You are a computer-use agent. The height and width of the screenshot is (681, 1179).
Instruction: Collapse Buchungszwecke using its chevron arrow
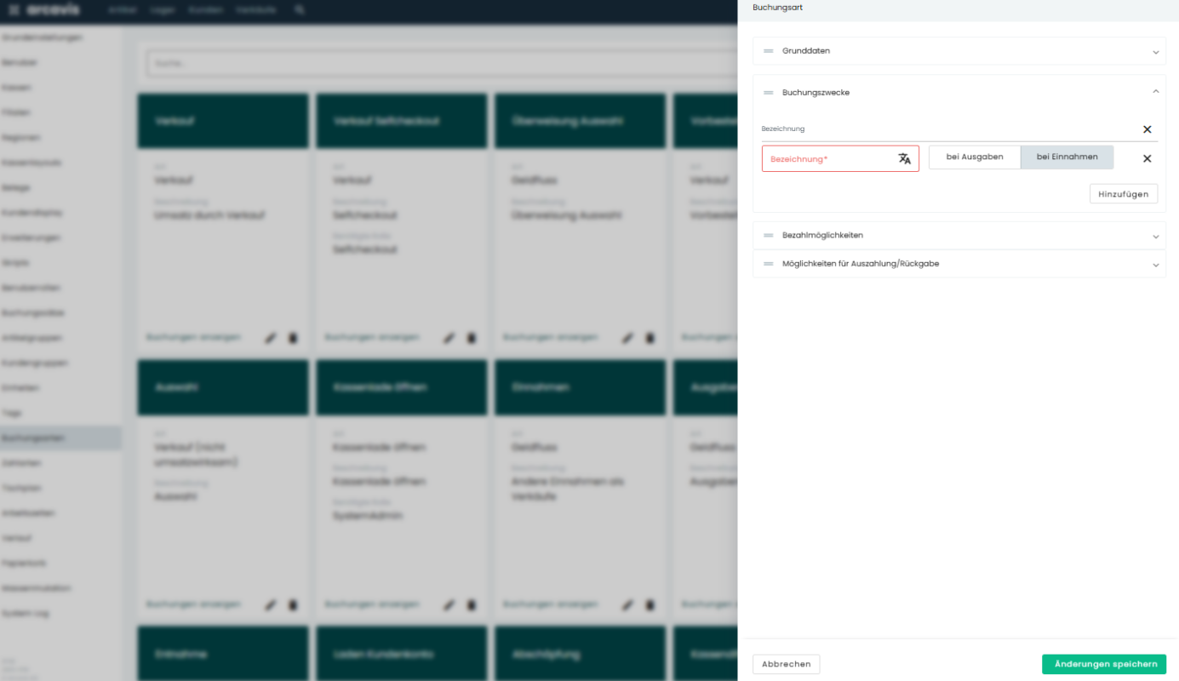pos(1155,92)
